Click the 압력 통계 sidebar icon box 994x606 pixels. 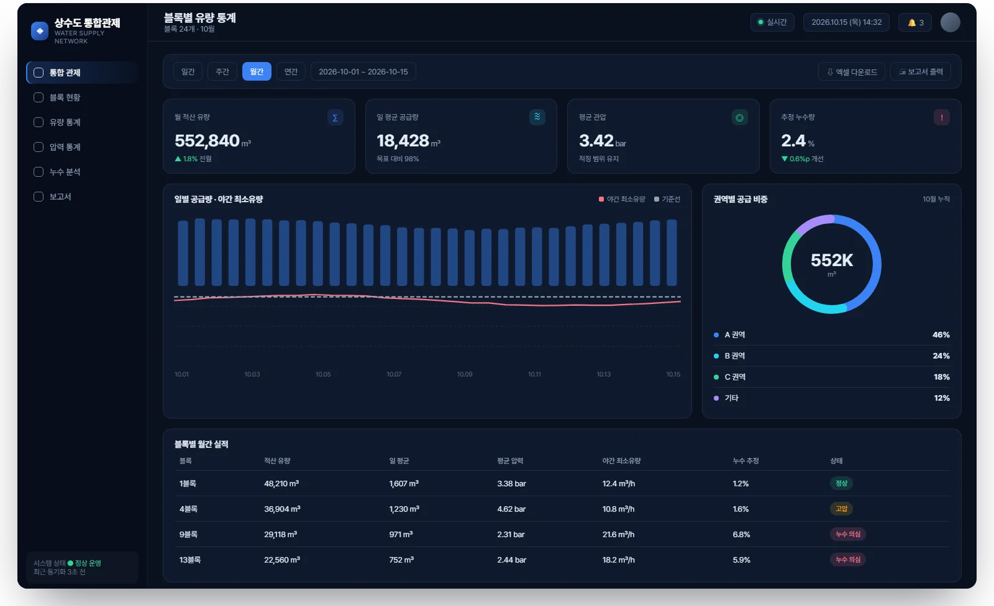(x=39, y=147)
